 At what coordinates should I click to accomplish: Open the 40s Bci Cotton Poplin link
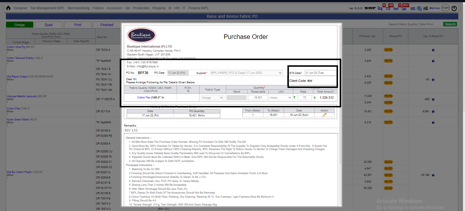[x=19, y=172]
